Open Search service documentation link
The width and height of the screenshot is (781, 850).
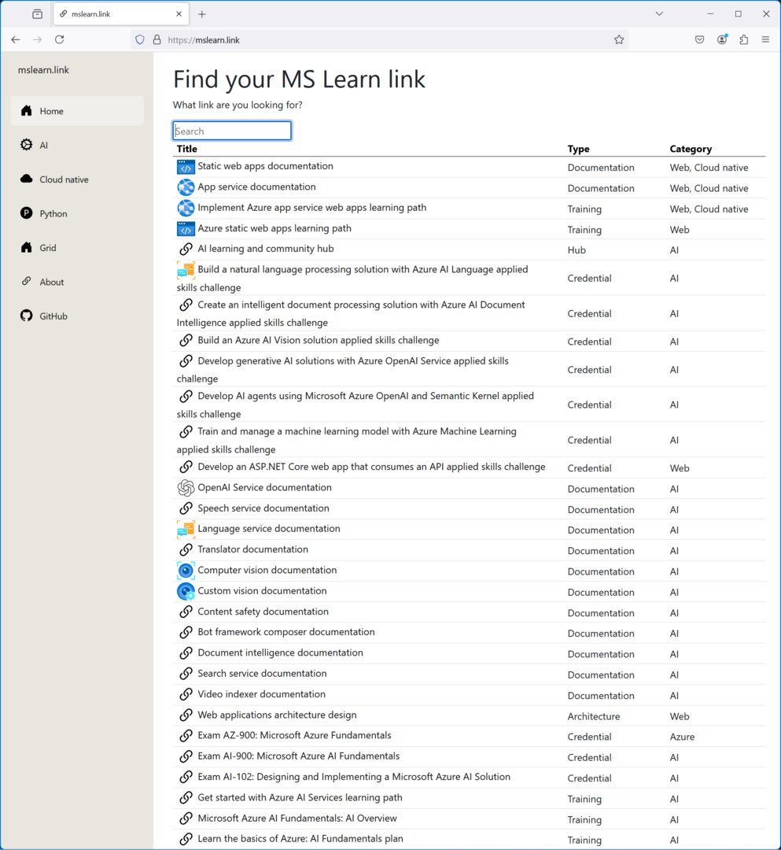click(262, 673)
